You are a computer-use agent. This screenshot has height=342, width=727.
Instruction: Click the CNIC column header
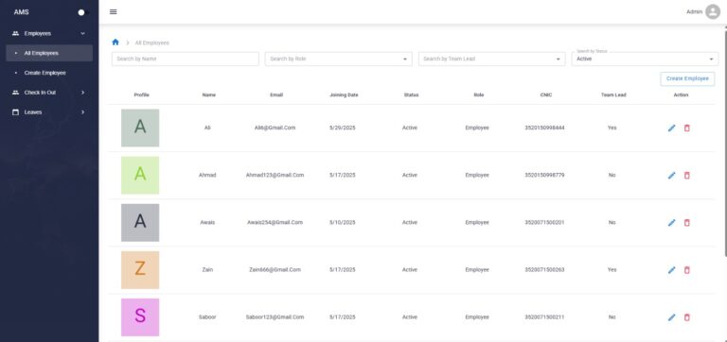tap(545, 94)
